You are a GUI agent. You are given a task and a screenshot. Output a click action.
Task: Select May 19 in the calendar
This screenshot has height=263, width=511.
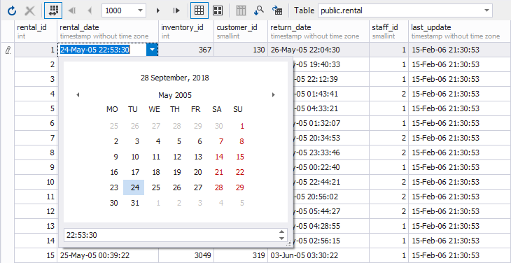click(177, 172)
